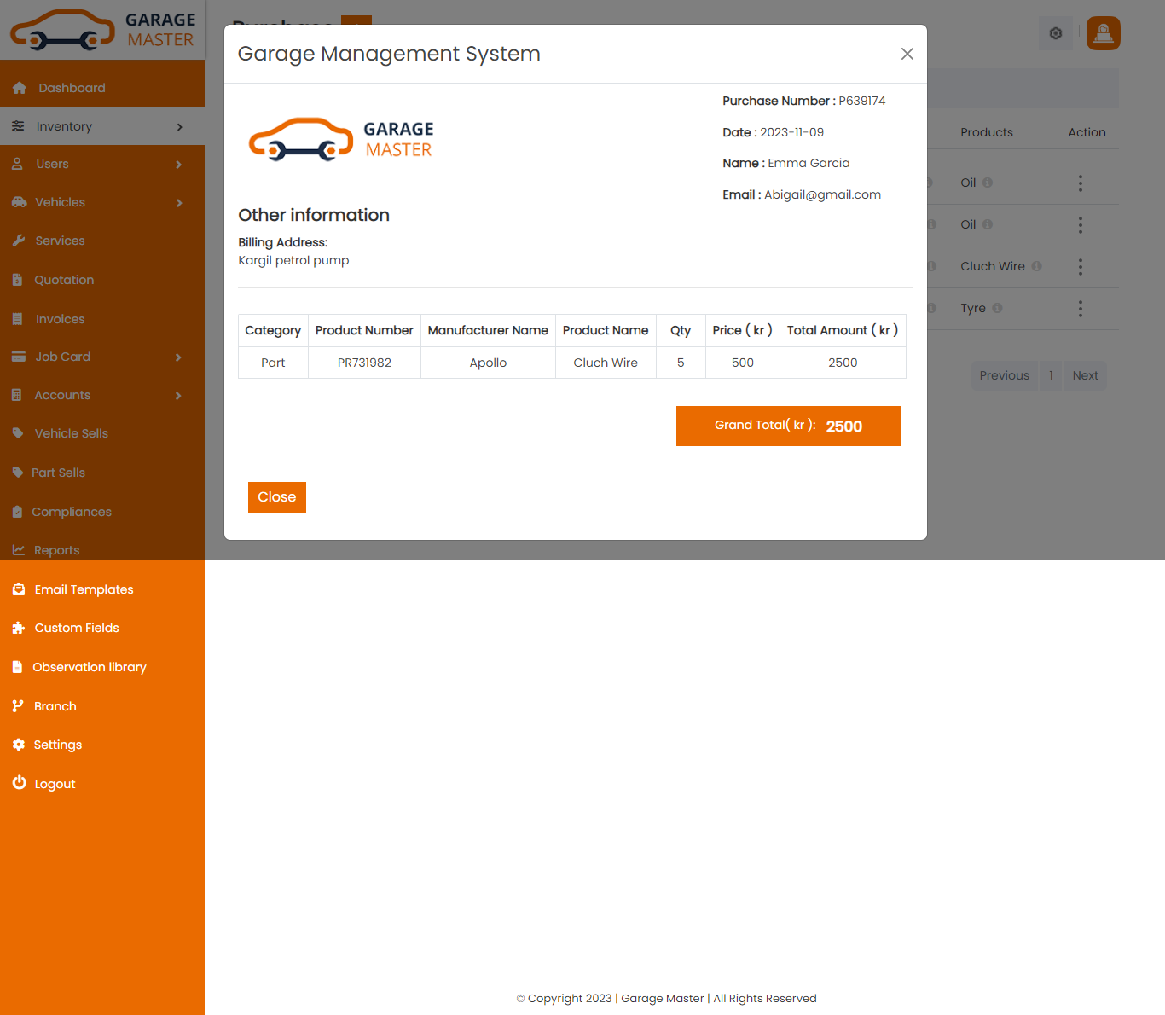Image resolution: width=1165 pixels, height=1015 pixels.
Task: Click the Job Card icon
Action: (x=18, y=357)
